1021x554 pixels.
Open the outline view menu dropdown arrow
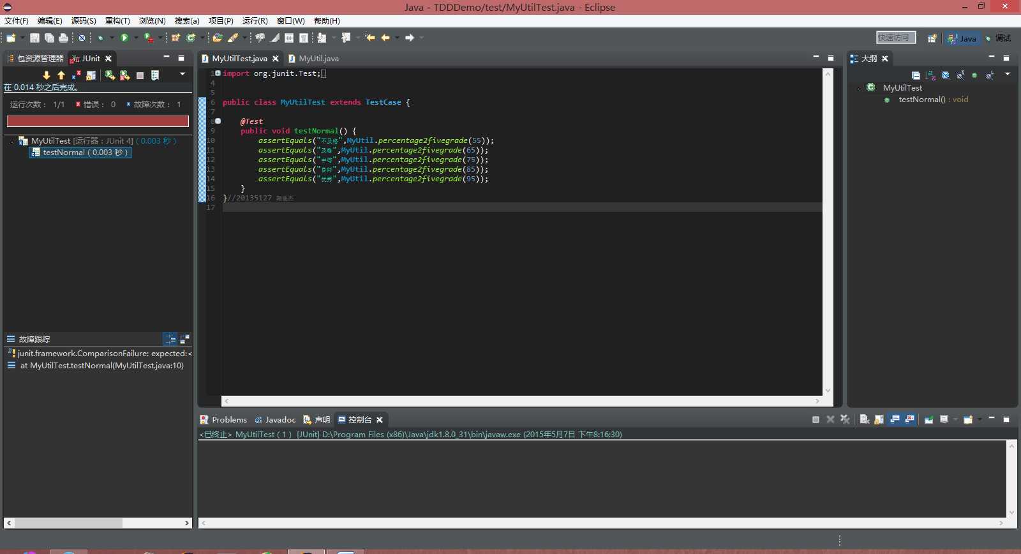pyautogui.click(x=1008, y=74)
